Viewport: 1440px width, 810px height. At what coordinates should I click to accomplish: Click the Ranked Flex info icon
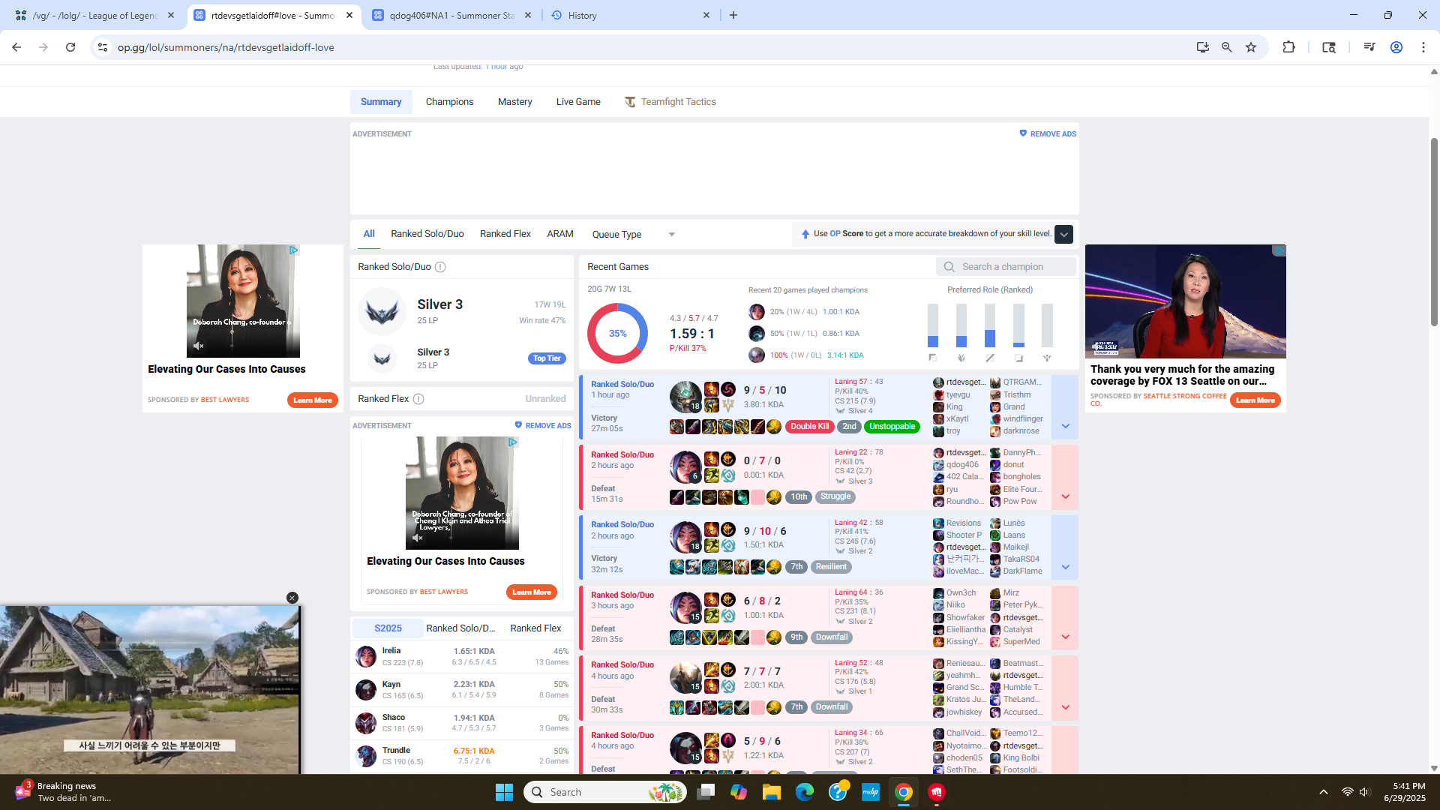[419, 399]
